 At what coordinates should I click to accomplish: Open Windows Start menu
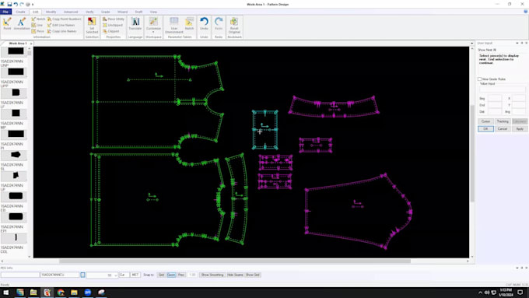pyautogui.click(x=5, y=293)
